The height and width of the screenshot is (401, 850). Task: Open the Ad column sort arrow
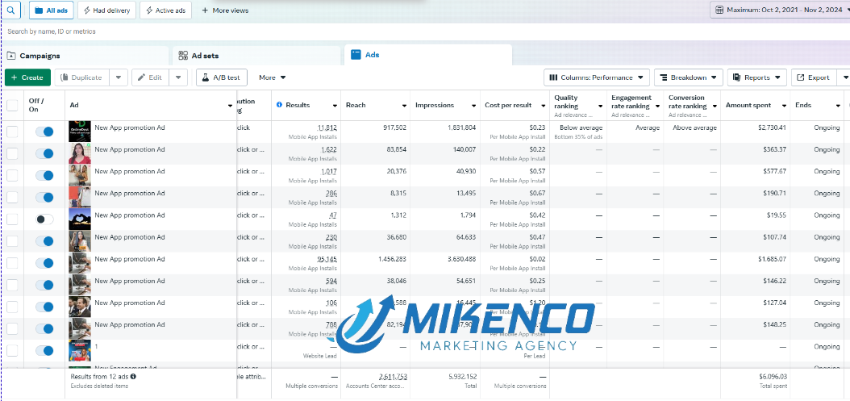231,105
